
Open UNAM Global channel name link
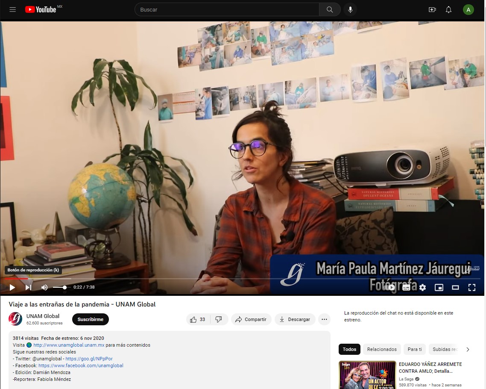43,316
